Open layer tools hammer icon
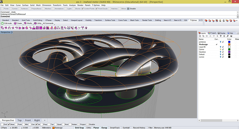Image resolution: width=239 pixels, height=129 pixels. (x=228, y=36)
